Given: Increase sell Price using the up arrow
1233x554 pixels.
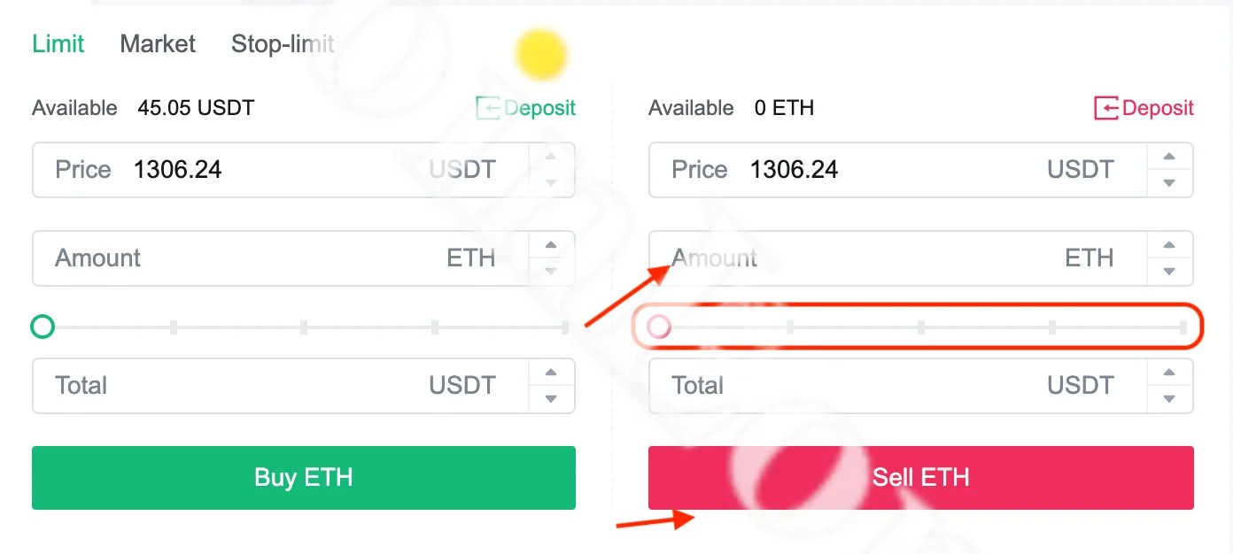Looking at the screenshot, I should point(1169,156).
